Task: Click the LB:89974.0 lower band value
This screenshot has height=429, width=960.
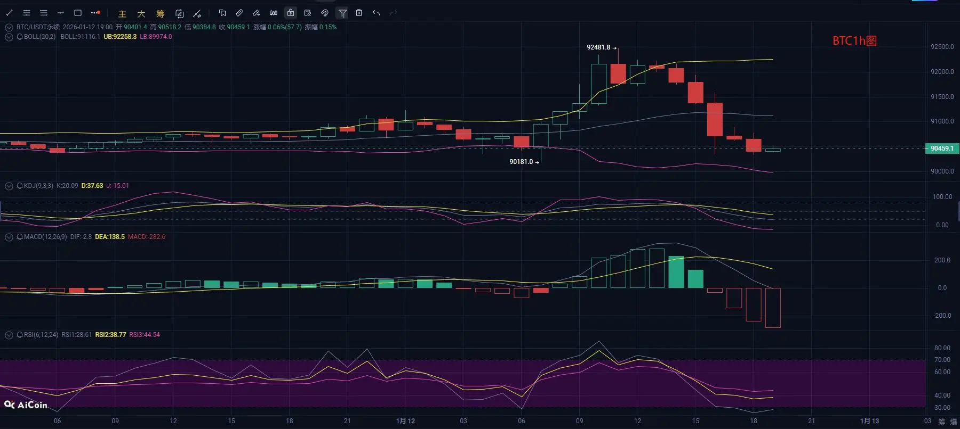Action: [x=156, y=37]
